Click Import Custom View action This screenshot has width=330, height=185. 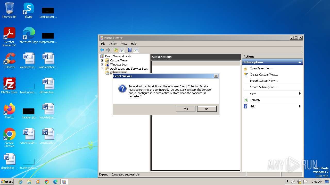[x=263, y=81]
